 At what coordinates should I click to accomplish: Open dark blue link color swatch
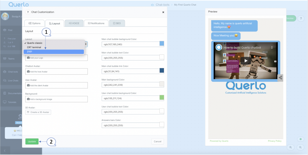tap(162, 71)
